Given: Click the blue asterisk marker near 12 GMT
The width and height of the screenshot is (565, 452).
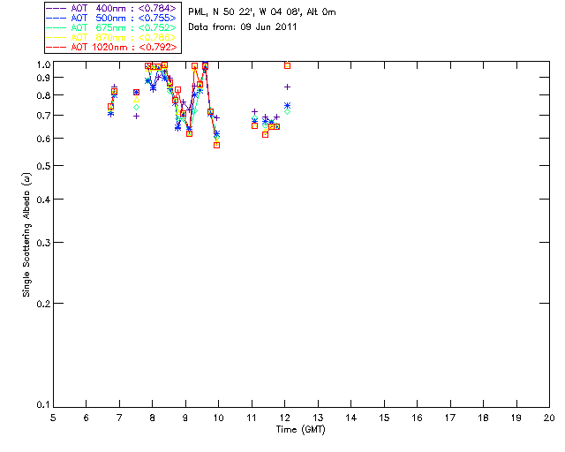Looking at the screenshot, I should pos(287,106).
